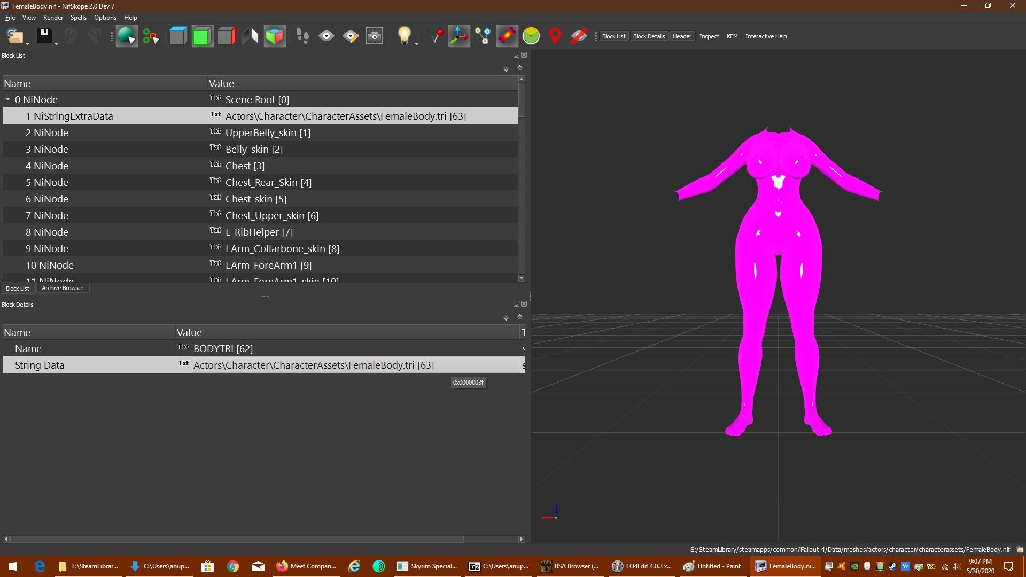Click the red map marker icon
This screenshot has height=577, width=1026.
pos(555,36)
